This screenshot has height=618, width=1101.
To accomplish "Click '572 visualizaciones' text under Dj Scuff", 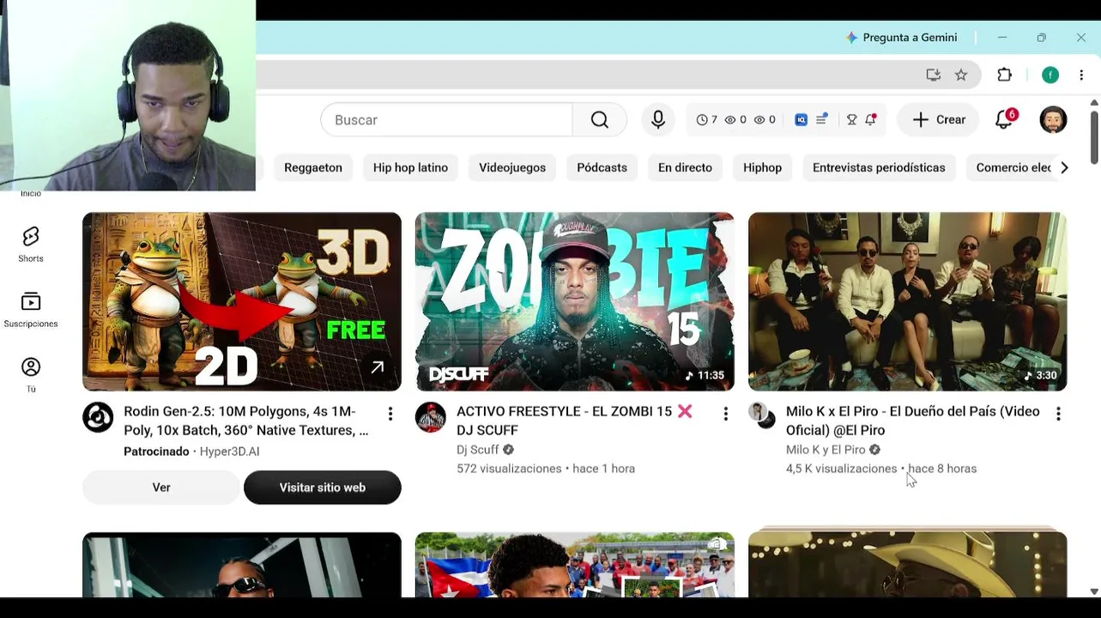I will 509,469.
